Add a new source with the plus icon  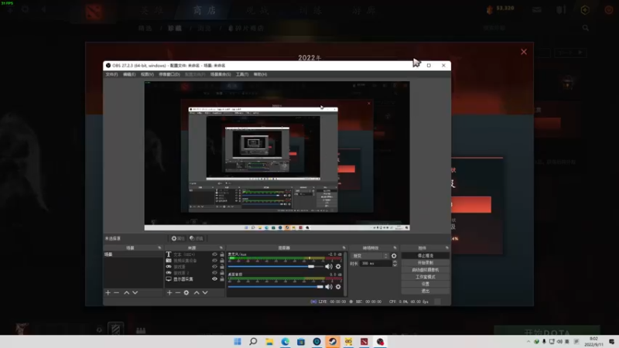(x=169, y=293)
